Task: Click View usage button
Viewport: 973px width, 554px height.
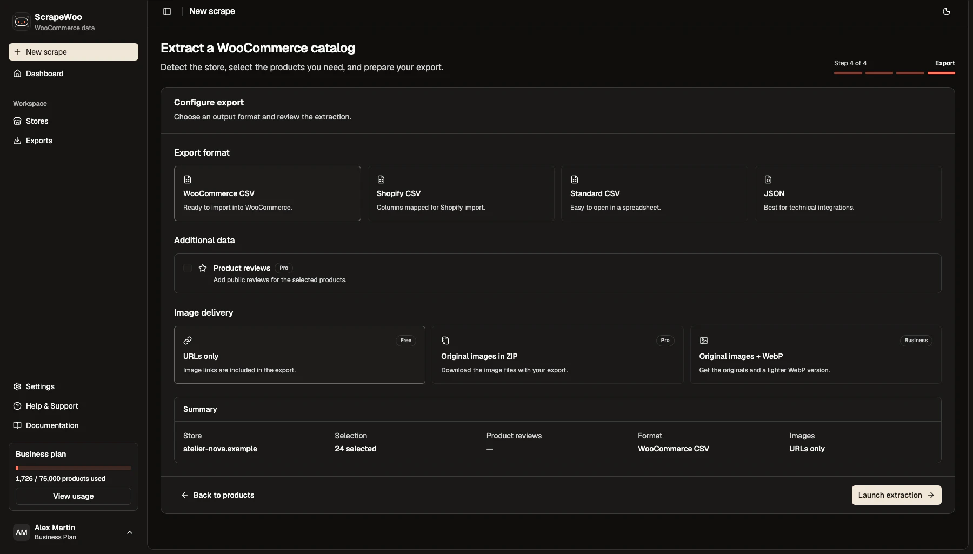Action: coord(74,496)
